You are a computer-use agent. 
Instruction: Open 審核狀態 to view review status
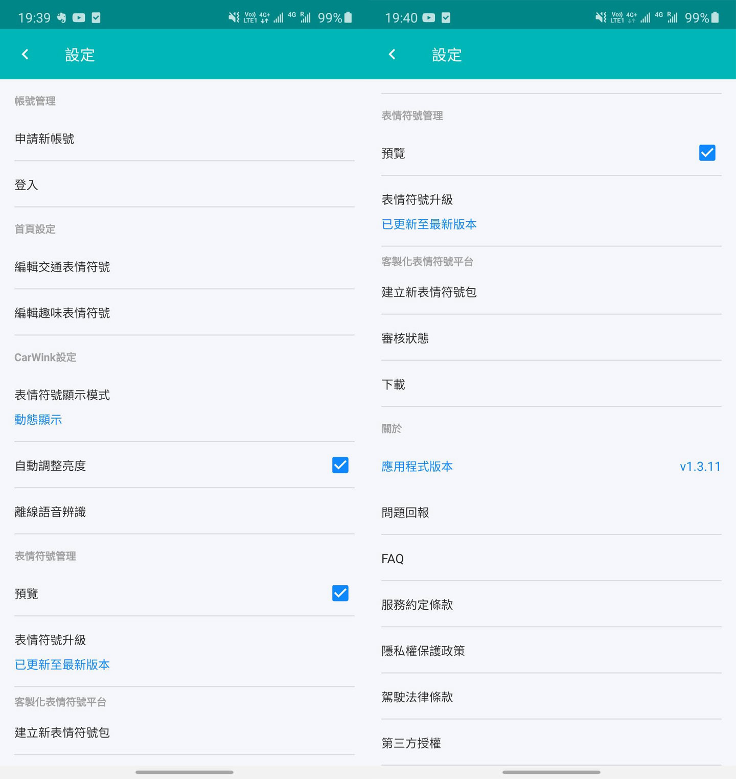point(405,338)
